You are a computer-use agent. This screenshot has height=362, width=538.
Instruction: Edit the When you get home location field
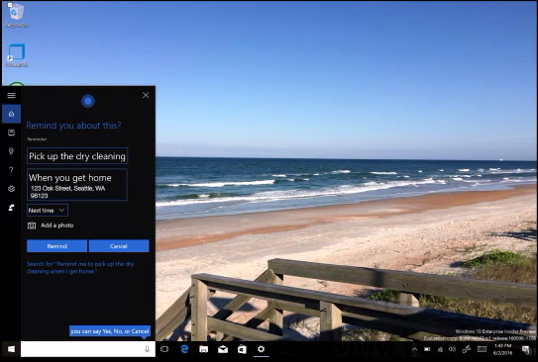(x=77, y=185)
